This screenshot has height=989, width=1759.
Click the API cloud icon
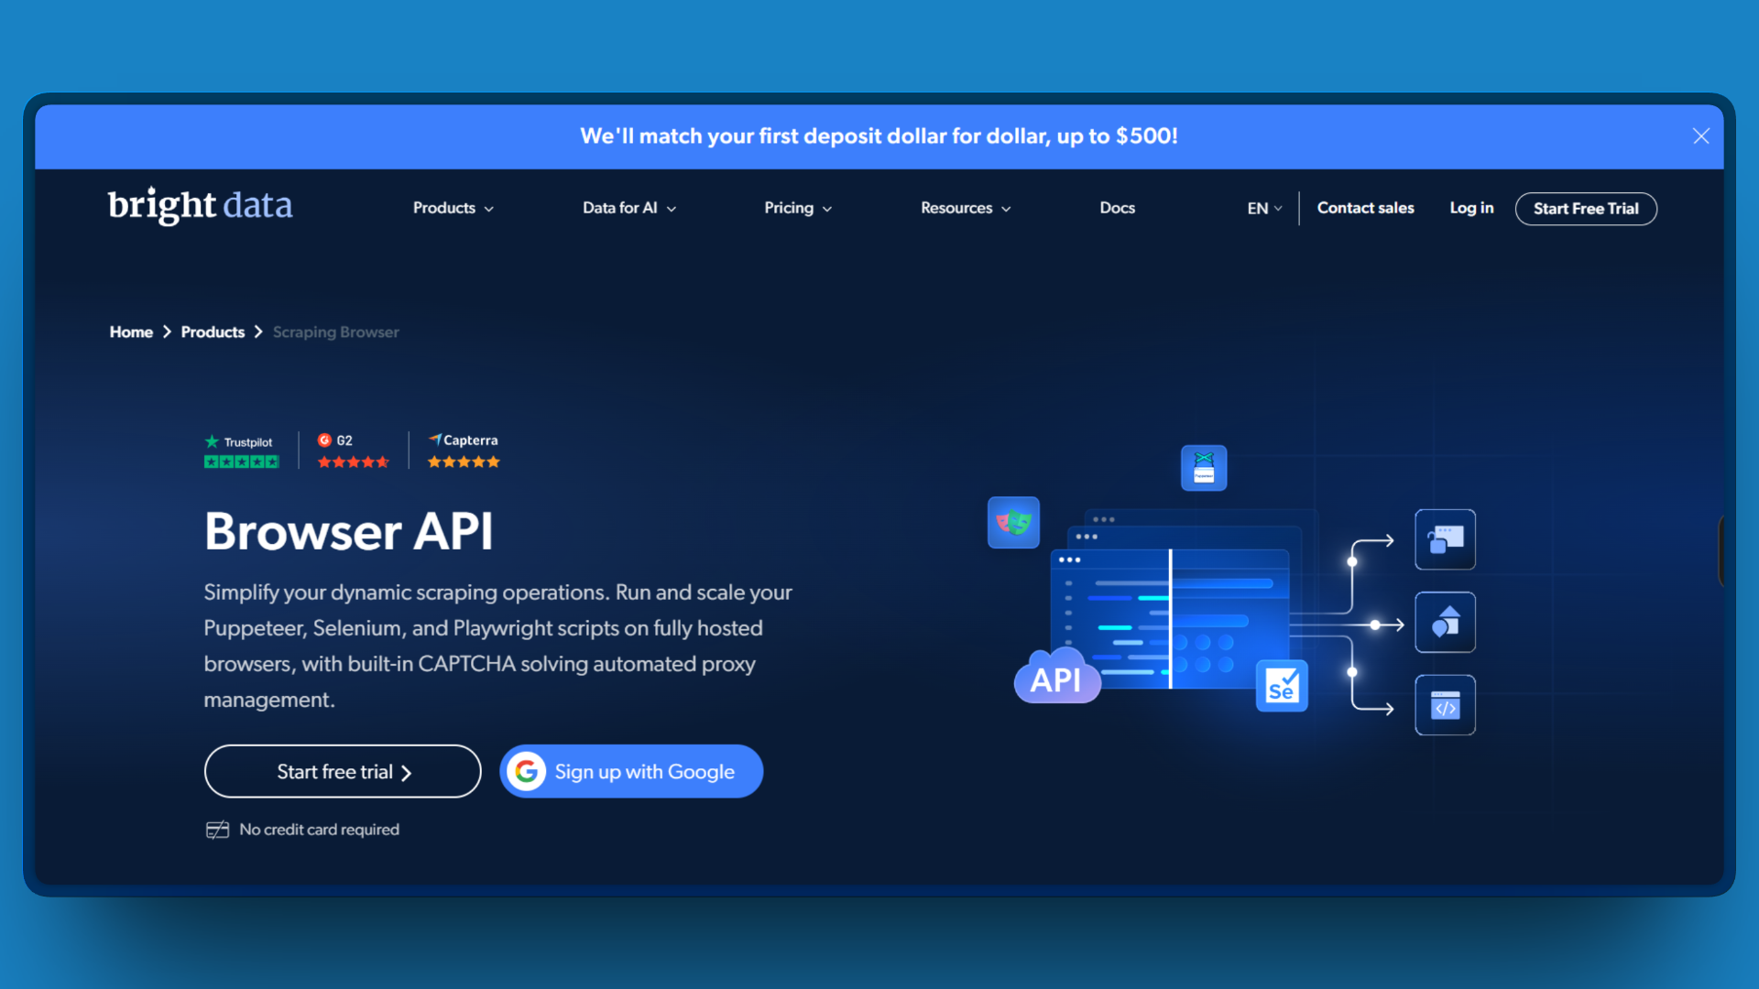click(1057, 679)
